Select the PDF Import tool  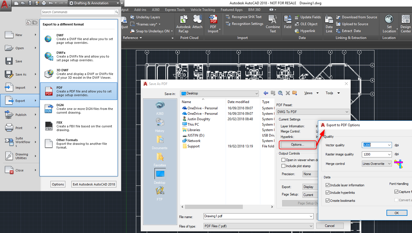tap(213, 24)
